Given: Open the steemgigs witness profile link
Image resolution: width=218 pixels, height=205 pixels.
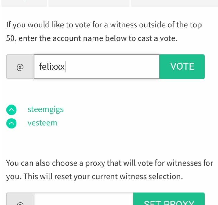Looking at the screenshot, I should pyautogui.click(x=45, y=110).
